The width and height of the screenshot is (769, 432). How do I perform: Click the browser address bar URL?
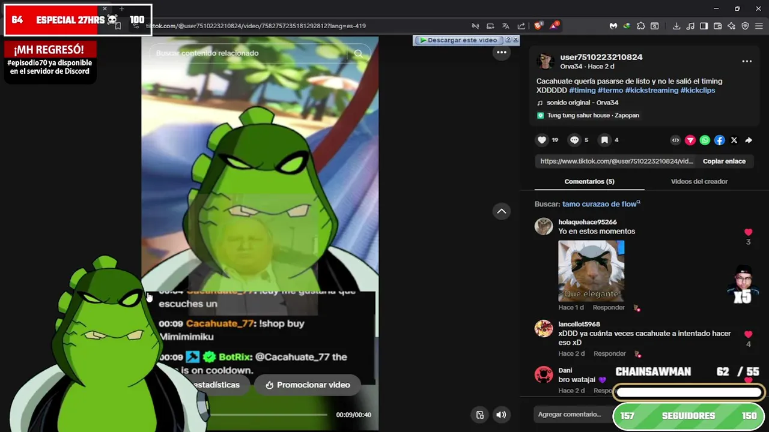click(255, 26)
